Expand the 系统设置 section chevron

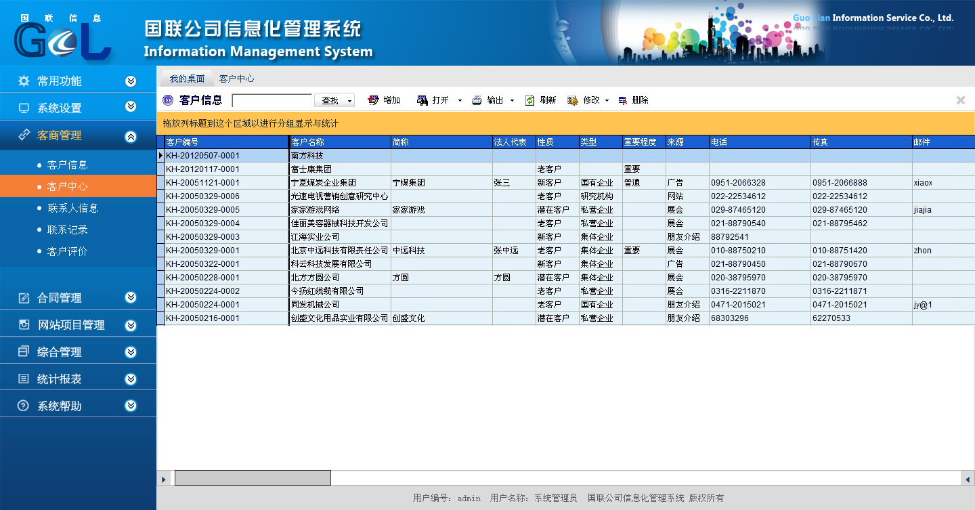[x=131, y=107]
